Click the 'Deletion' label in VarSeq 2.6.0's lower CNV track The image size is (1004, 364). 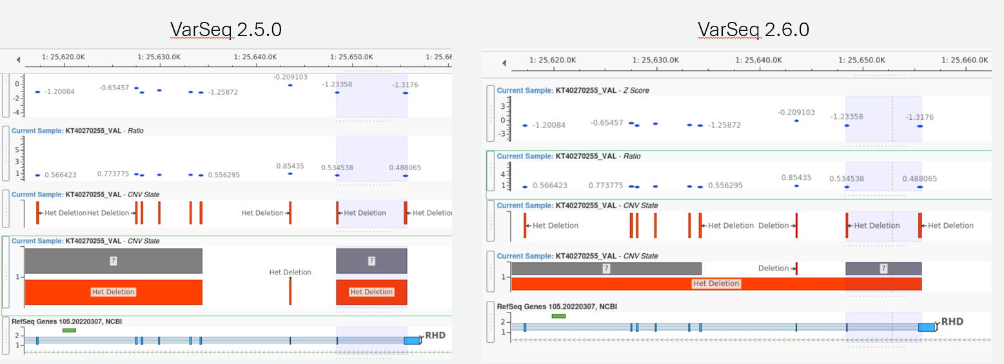pyautogui.click(x=774, y=268)
